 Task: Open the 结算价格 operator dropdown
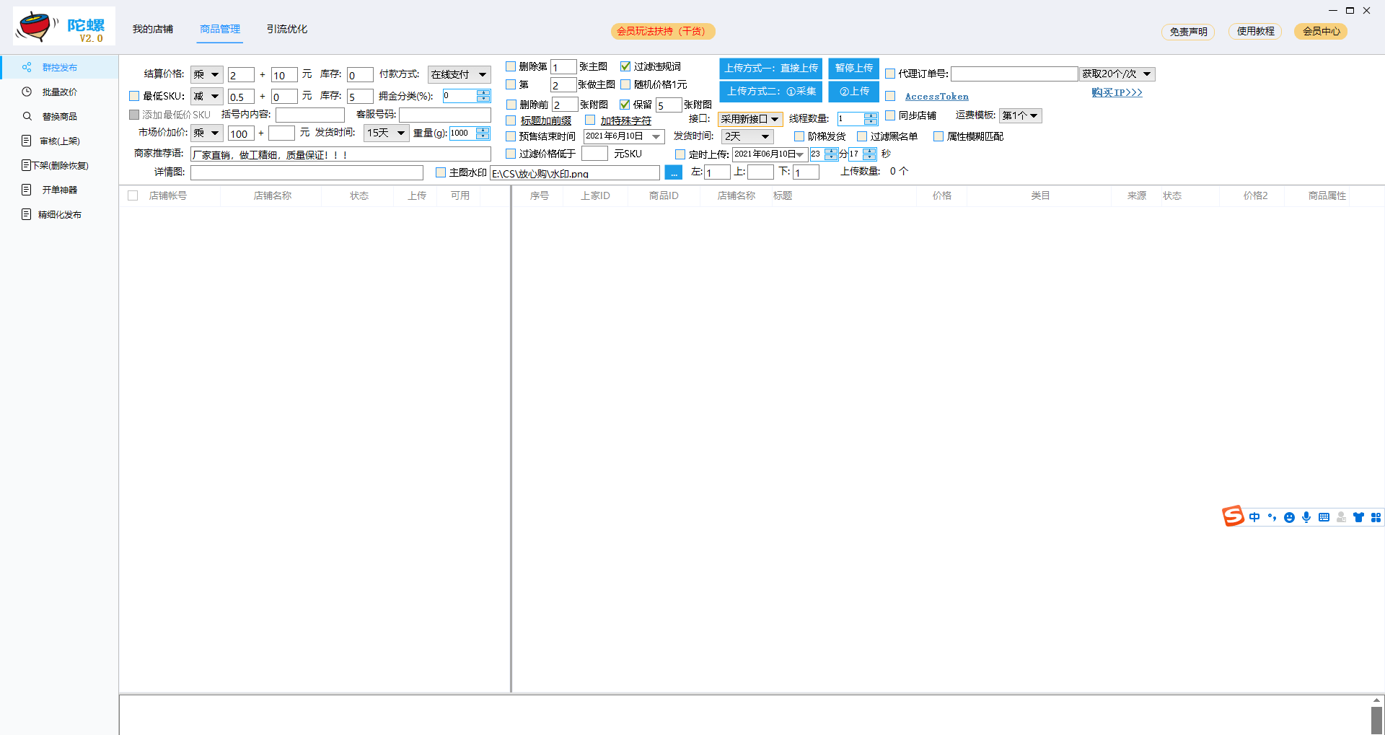[207, 74]
